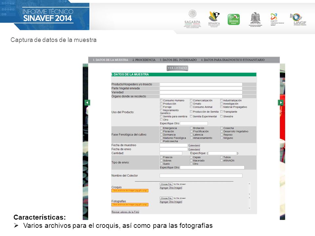Click Agregar Otra Imagen under Croquis
The width and height of the screenshot is (315, 236).
pos(171,188)
